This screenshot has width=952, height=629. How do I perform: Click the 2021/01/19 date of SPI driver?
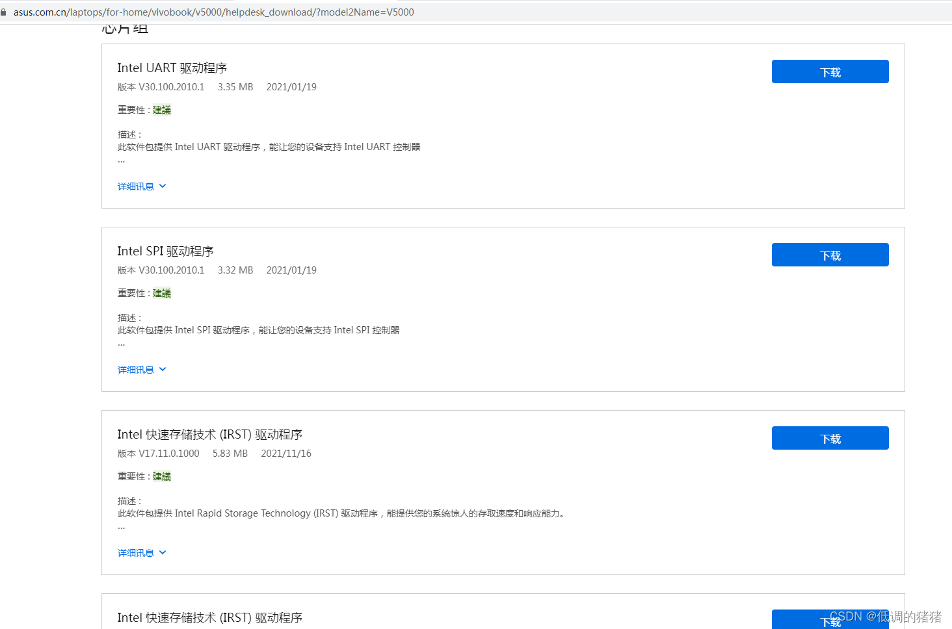(x=291, y=270)
